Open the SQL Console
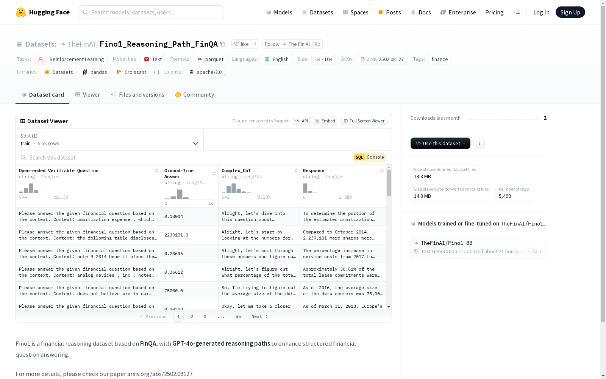The width and height of the screenshot is (606, 379). (369, 157)
